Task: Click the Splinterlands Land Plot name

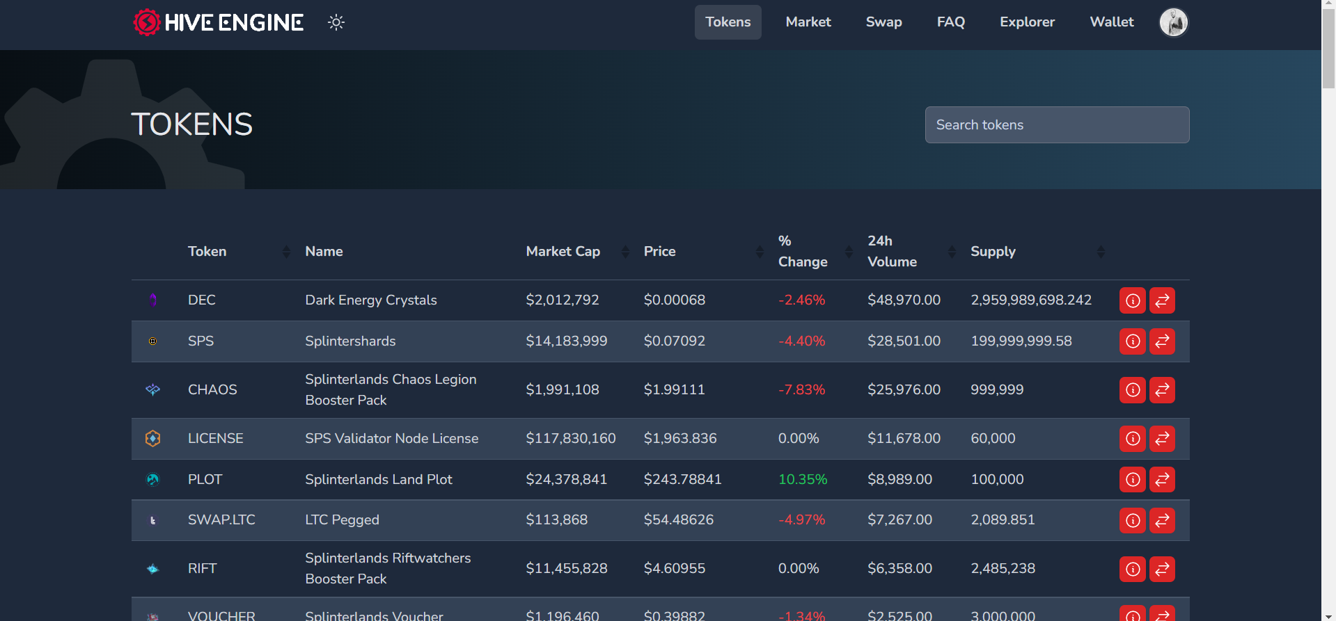Action: pyautogui.click(x=379, y=480)
